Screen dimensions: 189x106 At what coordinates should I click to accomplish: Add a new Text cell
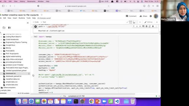click(43, 22)
